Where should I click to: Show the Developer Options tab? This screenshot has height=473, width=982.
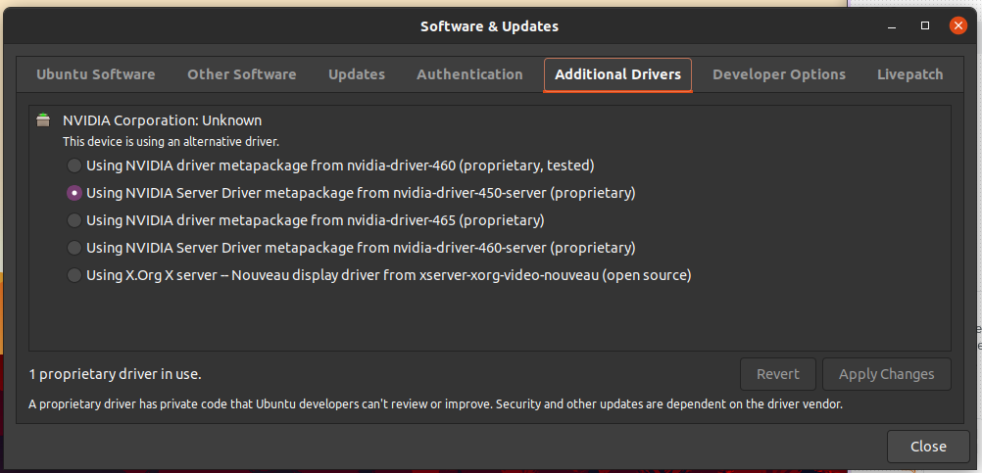(778, 74)
